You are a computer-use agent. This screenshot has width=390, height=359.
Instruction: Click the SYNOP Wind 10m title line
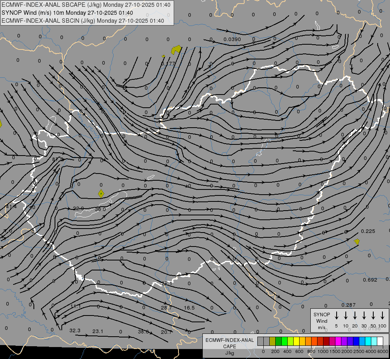point(67,13)
